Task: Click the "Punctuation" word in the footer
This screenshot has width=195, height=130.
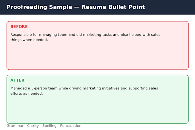Action: (x=71, y=126)
